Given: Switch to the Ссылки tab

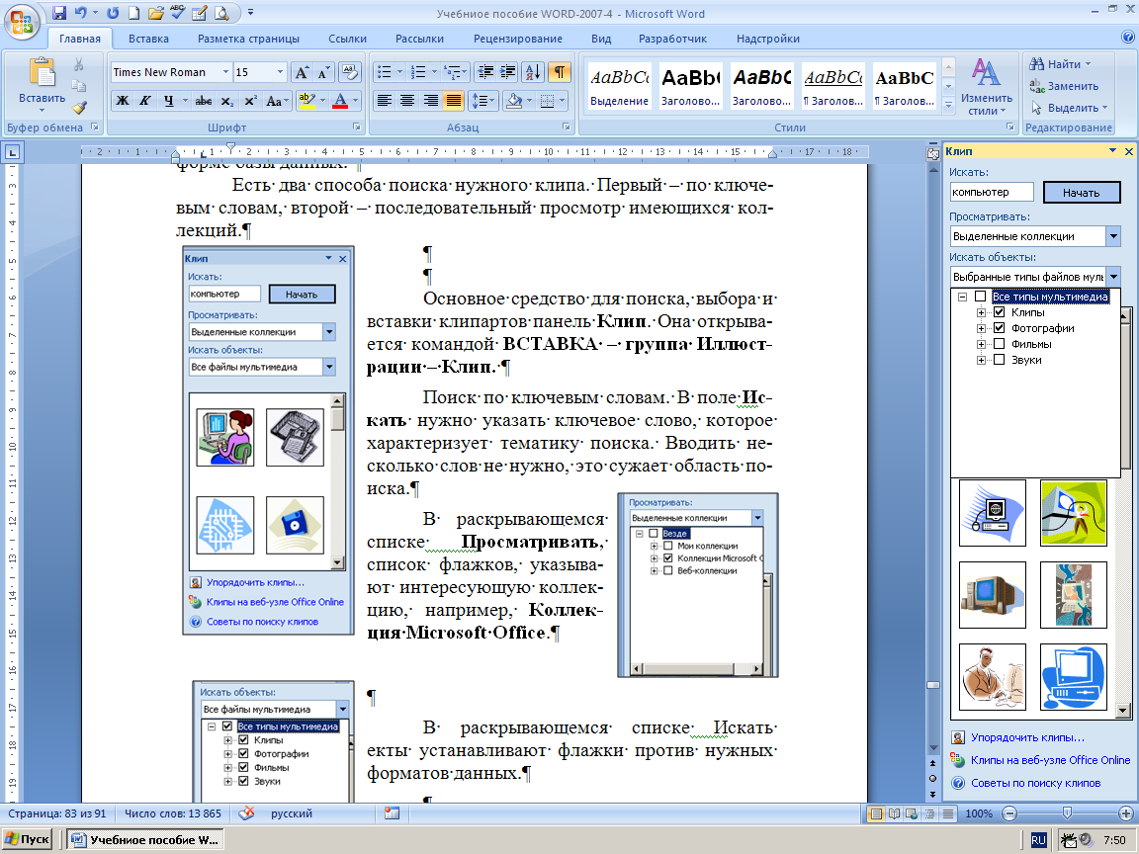Looking at the screenshot, I should [x=347, y=39].
